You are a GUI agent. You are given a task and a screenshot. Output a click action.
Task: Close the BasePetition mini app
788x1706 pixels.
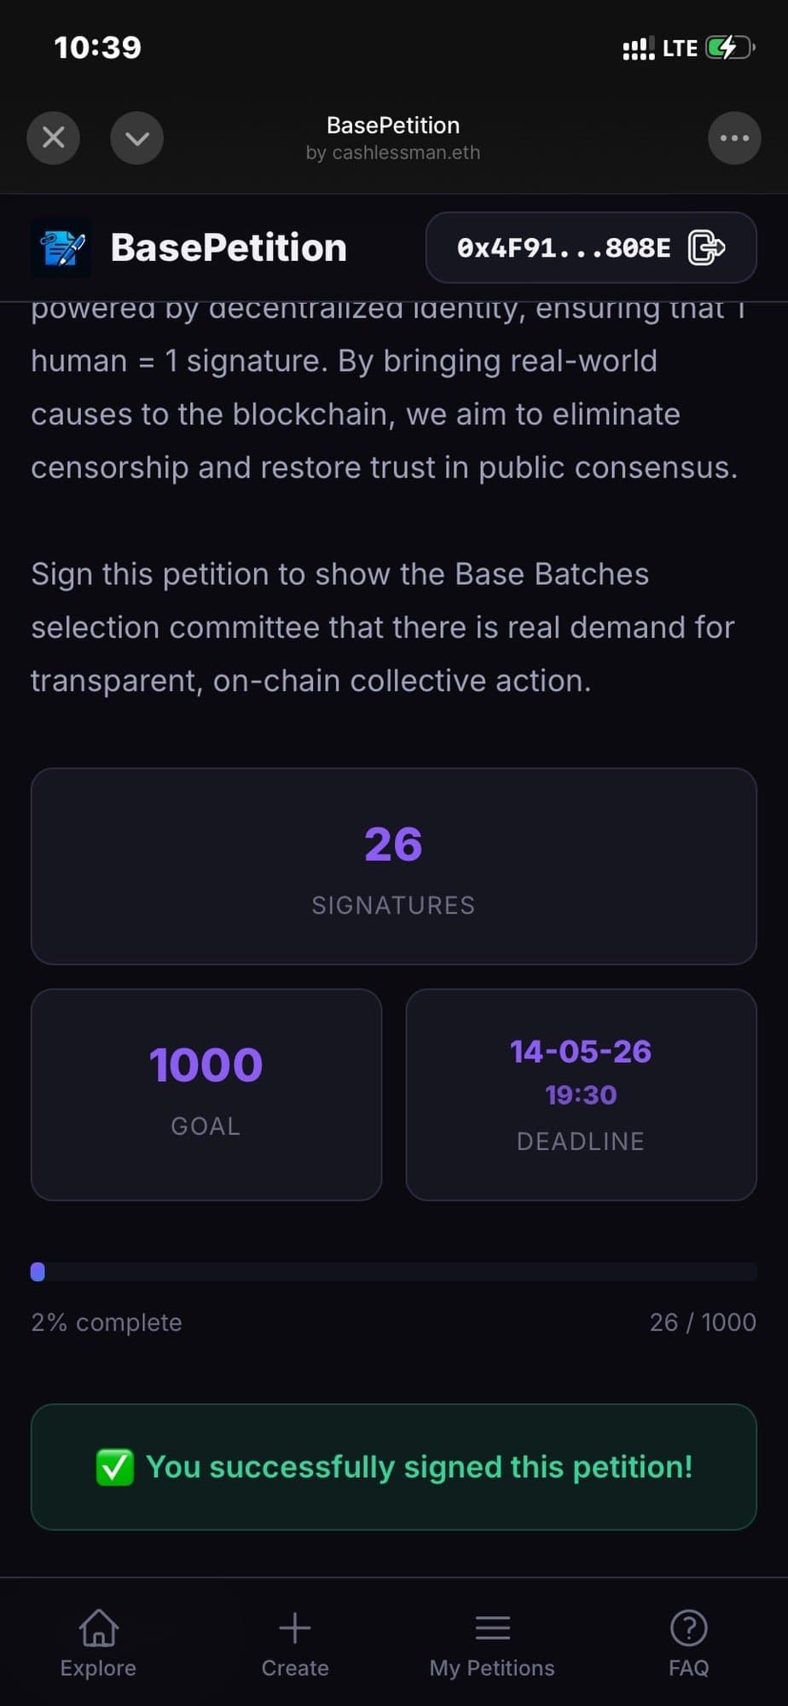(x=53, y=137)
